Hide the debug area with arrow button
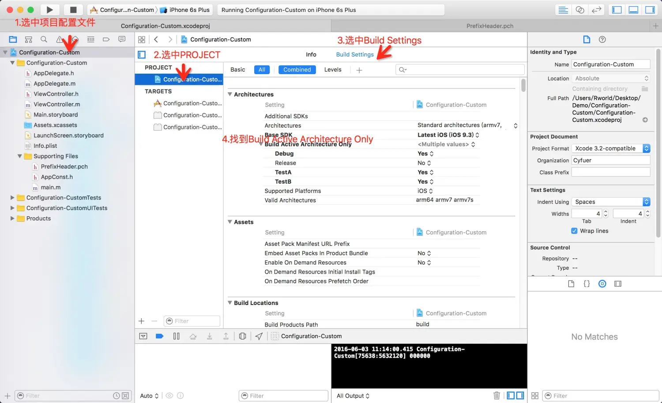The image size is (662, 403). [x=143, y=336]
